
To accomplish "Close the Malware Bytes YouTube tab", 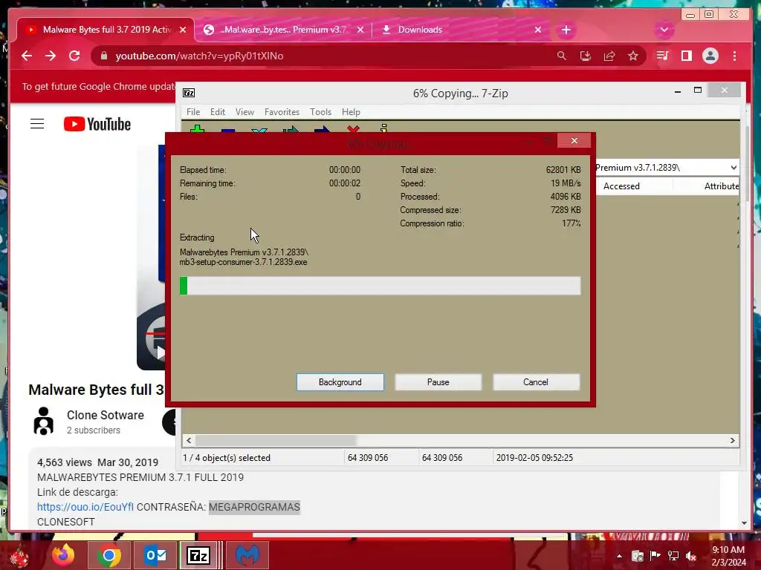I will point(183,30).
